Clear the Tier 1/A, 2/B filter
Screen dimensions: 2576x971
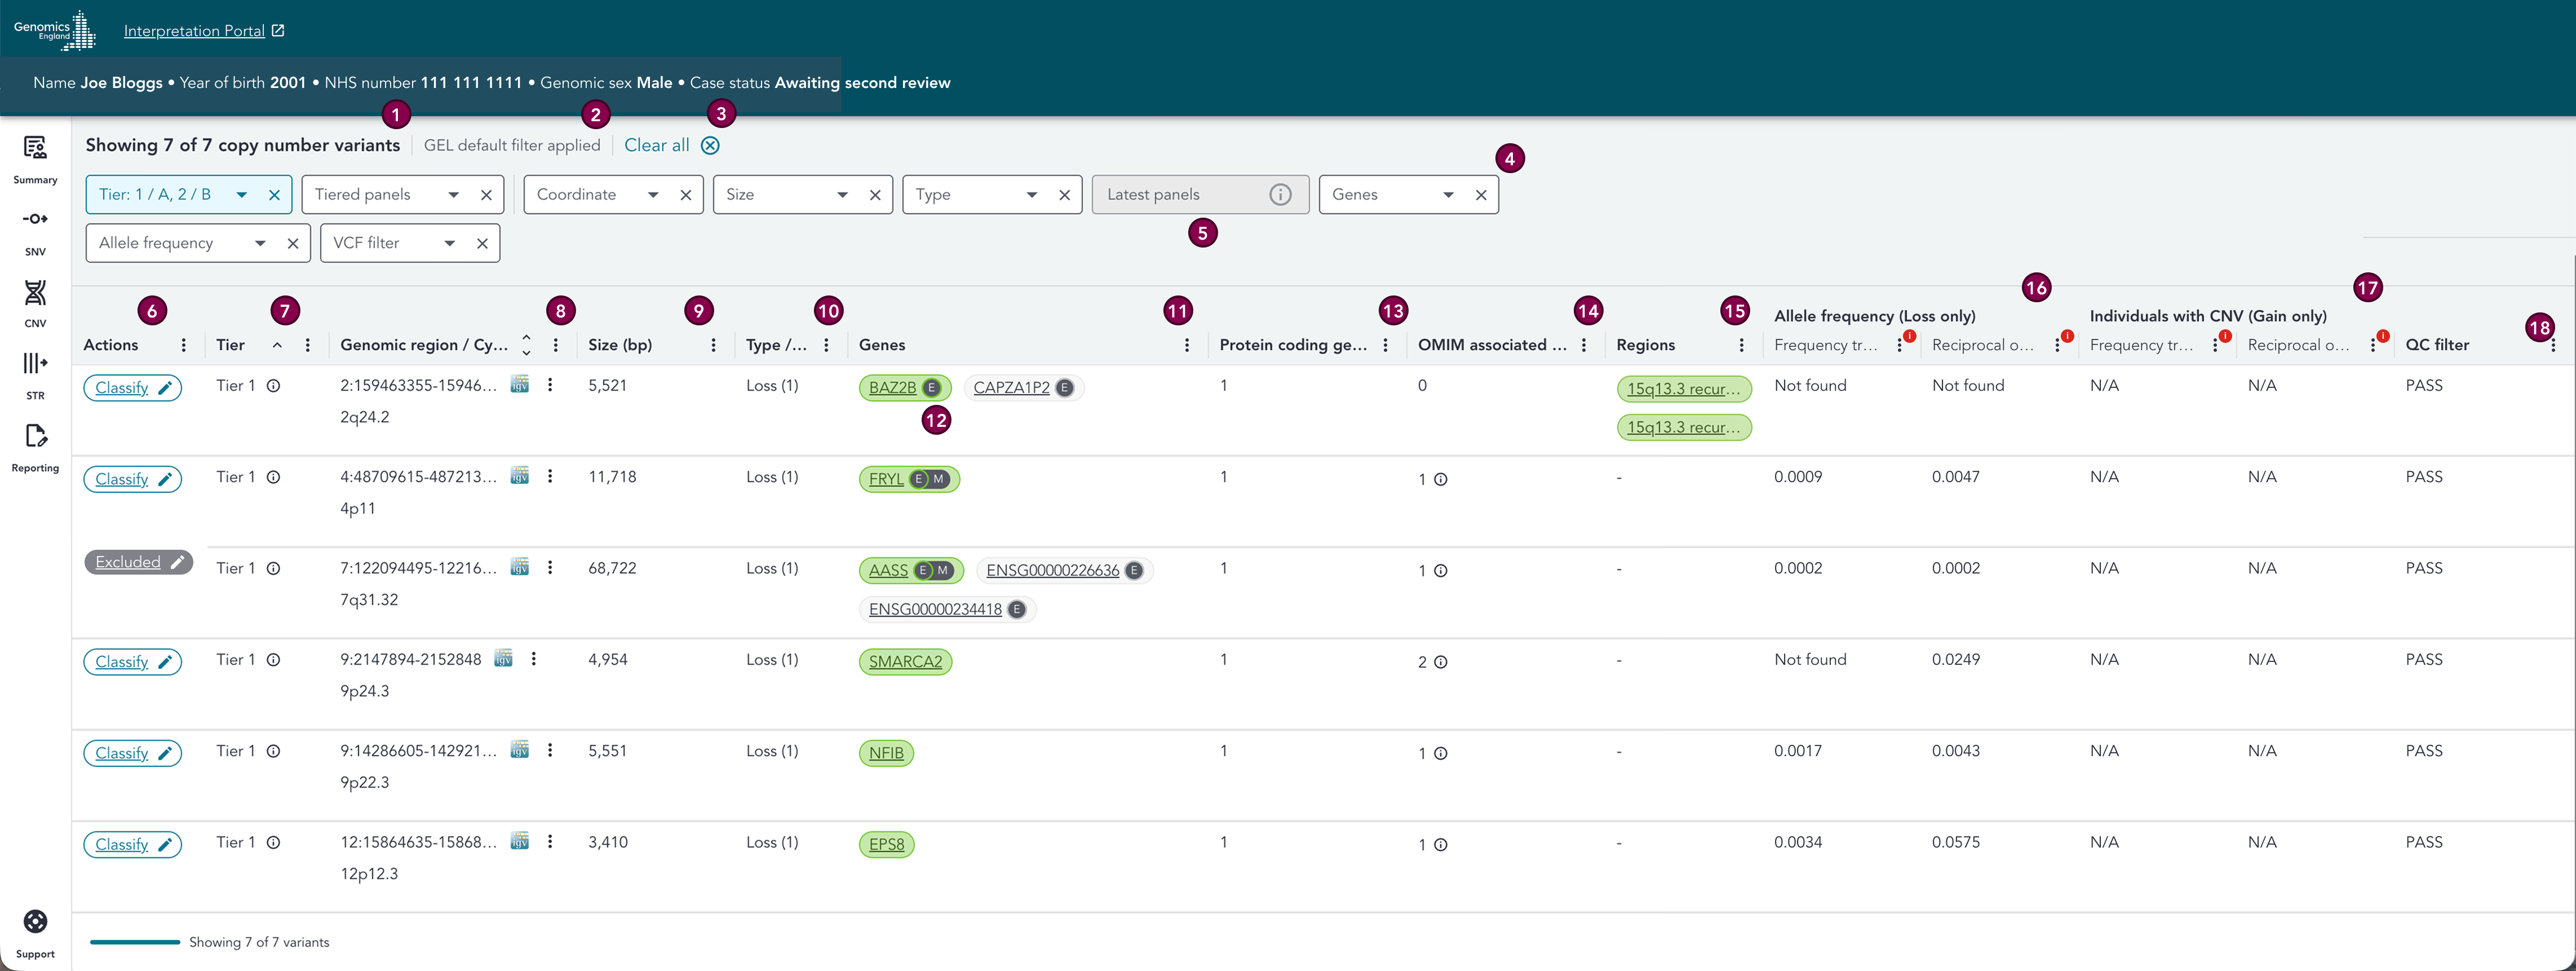[274, 195]
